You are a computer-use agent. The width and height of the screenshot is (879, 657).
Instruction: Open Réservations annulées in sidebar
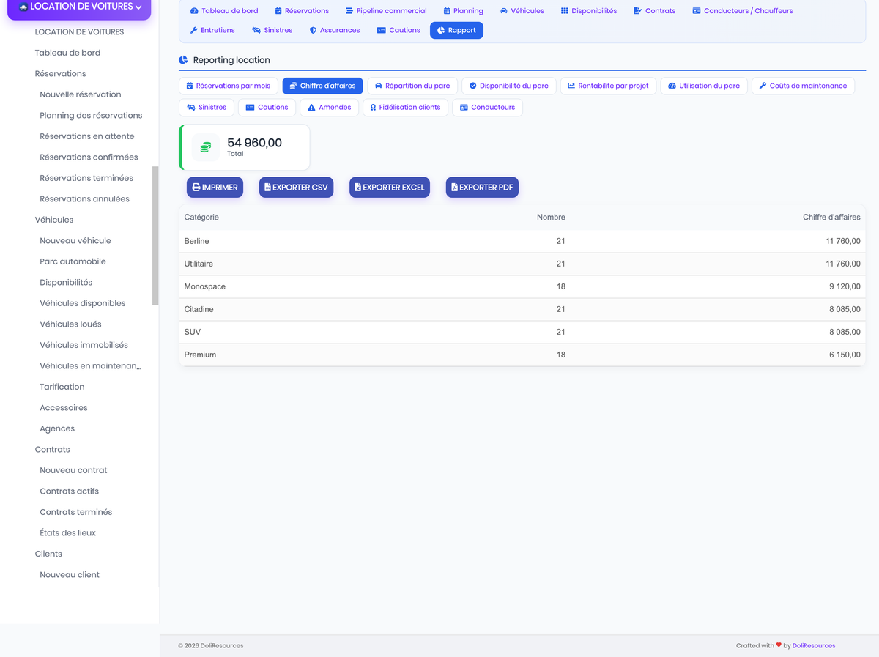(x=84, y=199)
